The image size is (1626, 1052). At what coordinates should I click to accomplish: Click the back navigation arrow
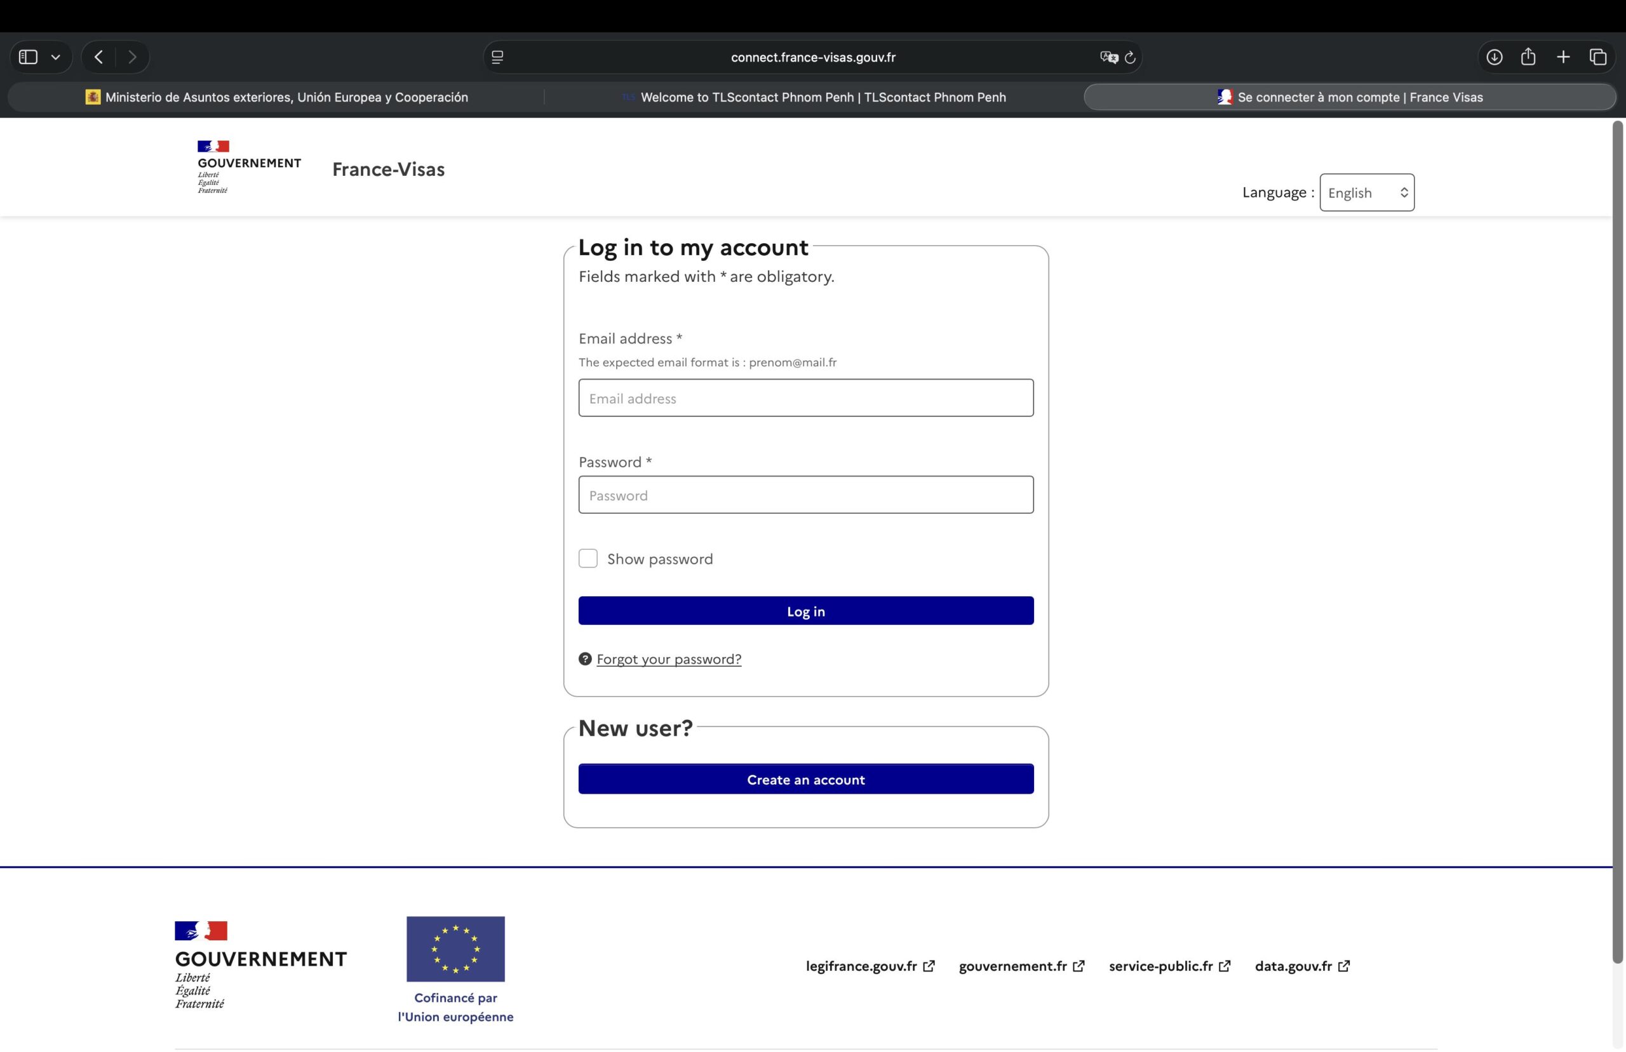[x=98, y=57]
